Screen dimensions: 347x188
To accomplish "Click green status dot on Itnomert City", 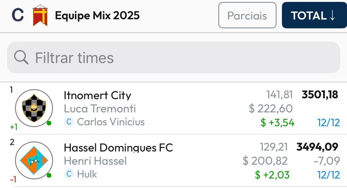I will pos(49,123).
